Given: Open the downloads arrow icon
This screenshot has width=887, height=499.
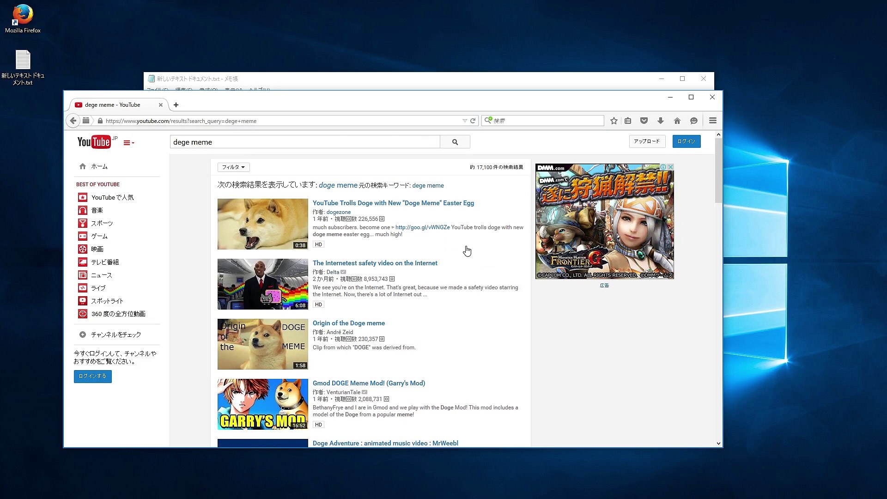Looking at the screenshot, I should tap(661, 121).
